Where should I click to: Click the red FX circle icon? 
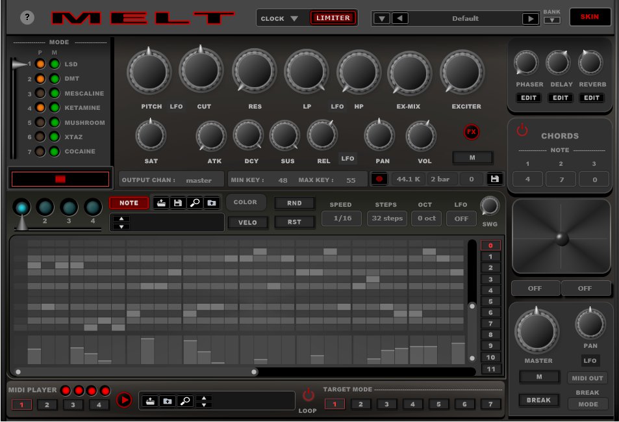(472, 132)
